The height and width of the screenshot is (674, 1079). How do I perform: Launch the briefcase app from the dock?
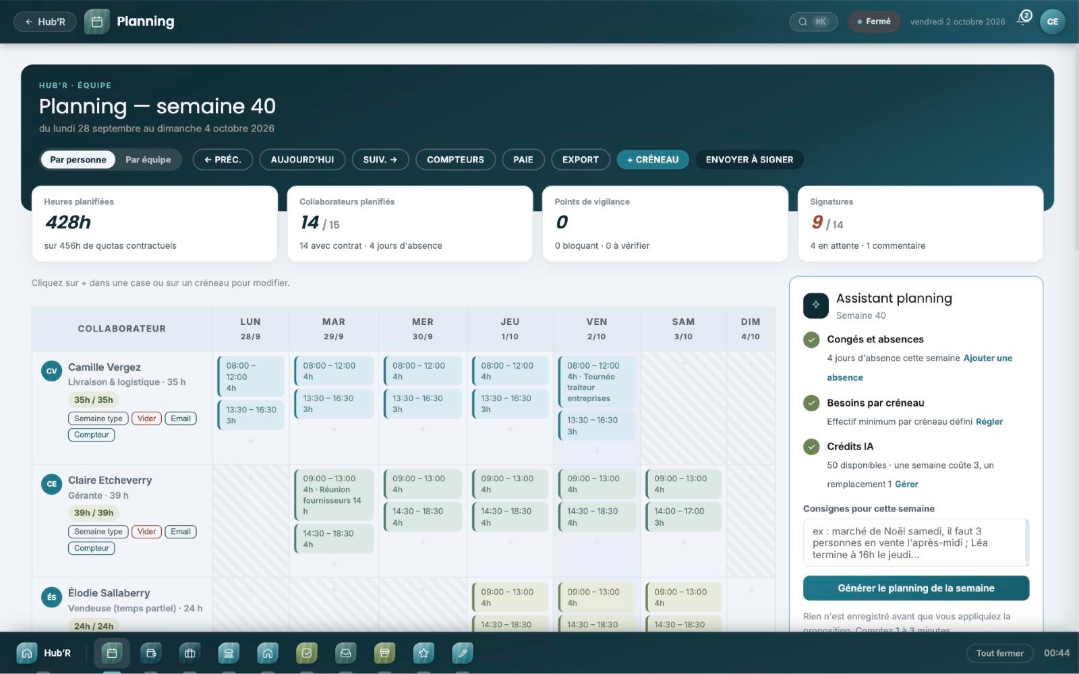[189, 652]
